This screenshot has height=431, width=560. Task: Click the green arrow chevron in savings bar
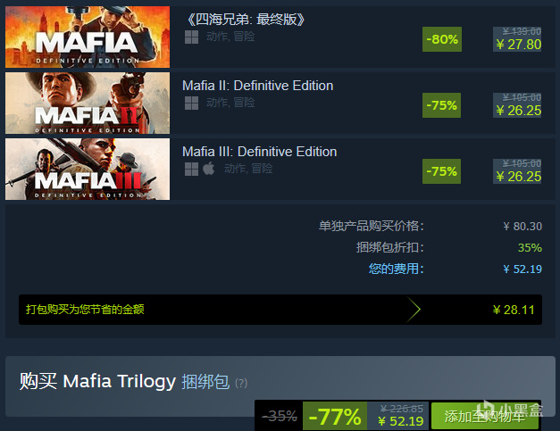tap(414, 310)
